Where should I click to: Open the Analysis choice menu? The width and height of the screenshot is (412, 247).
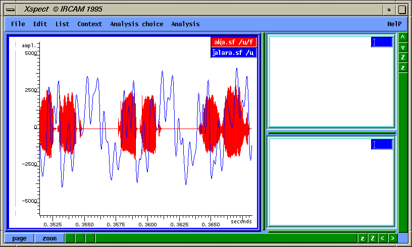click(137, 24)
